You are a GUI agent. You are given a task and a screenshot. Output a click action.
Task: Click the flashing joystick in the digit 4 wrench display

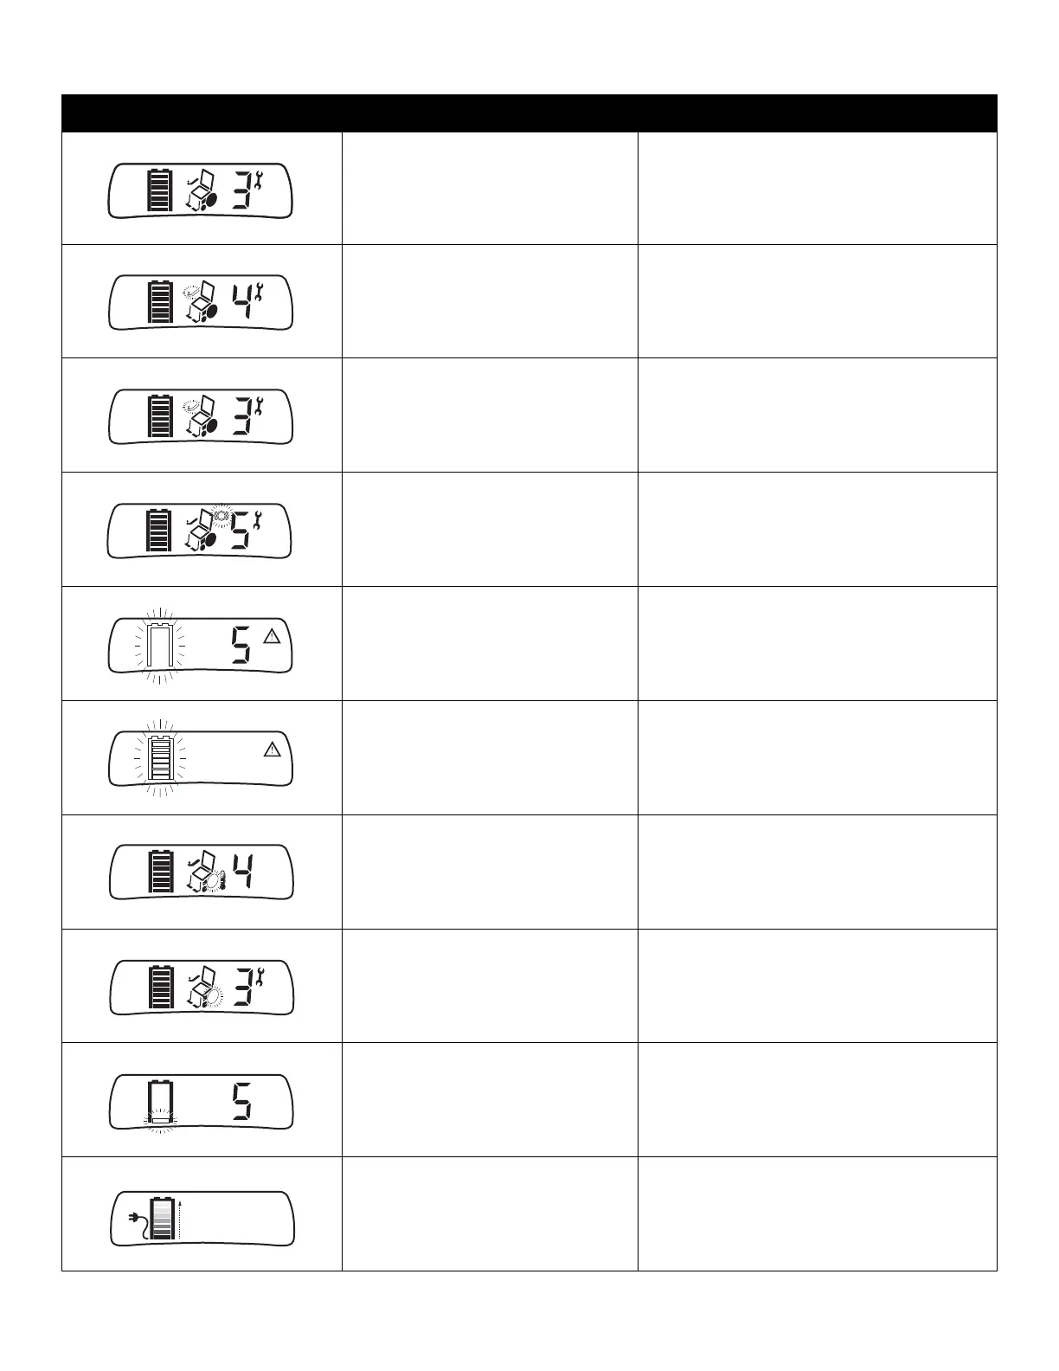pos(192,291)
